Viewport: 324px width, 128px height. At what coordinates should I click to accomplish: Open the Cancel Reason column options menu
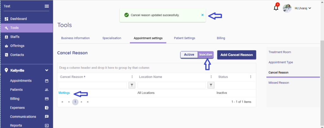click(x=132, y=77)
